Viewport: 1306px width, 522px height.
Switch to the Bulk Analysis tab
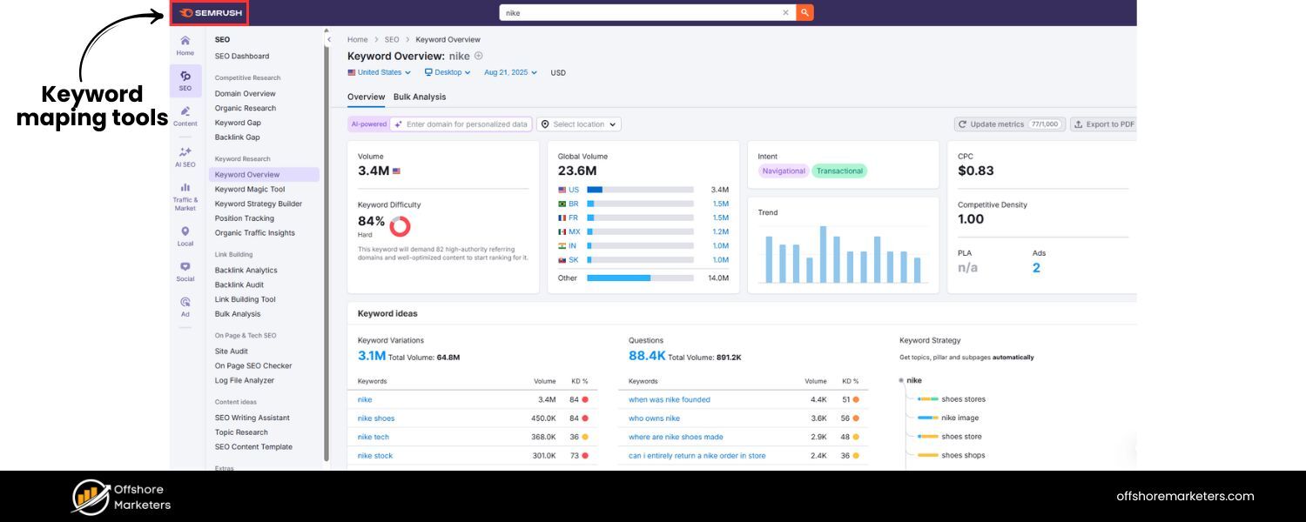(421, 97)
